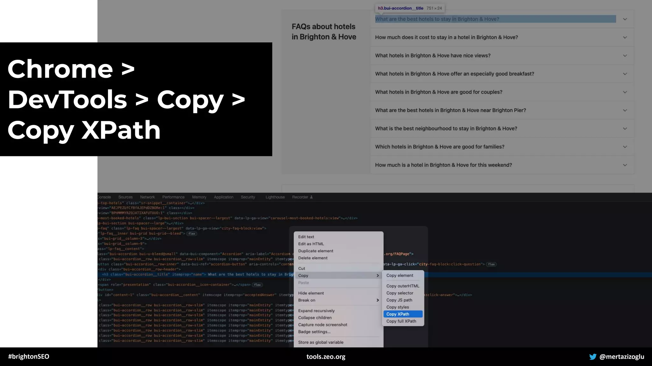The height and width of the screenshot is (366, 652).
Task: Select Copy JS path in submenu
Action: pyautogui.click(x=403, y=300)
